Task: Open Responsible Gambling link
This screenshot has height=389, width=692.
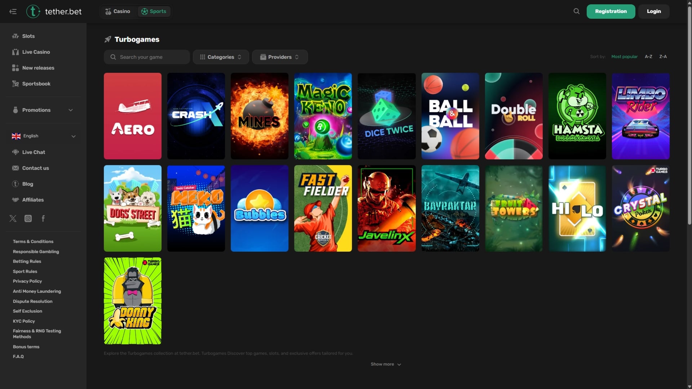Action: pyautogui.click(x=36, y=251)
